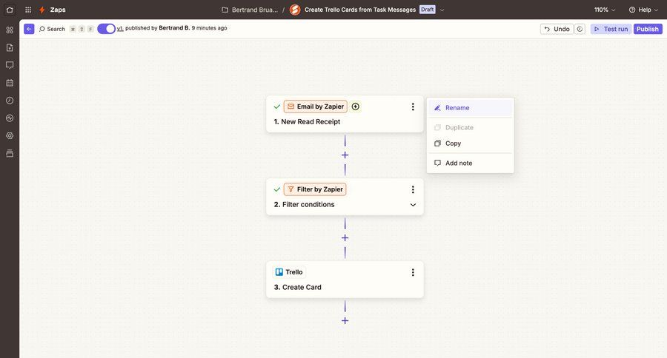This screenshot has height=358, width=667.
Task: Open the Zap history clock icon
Action: point(10,101)
